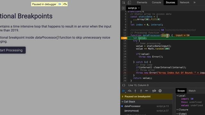Toggle pause on exceptions

pyautogui.click(x=160, y=91)
